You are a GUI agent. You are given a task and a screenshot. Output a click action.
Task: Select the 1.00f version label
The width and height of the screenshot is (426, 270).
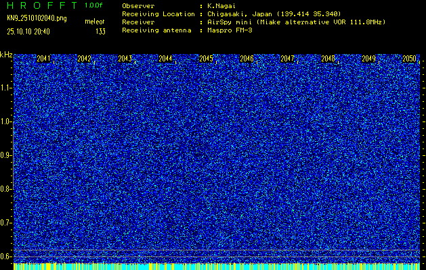(x=94, y=5)
